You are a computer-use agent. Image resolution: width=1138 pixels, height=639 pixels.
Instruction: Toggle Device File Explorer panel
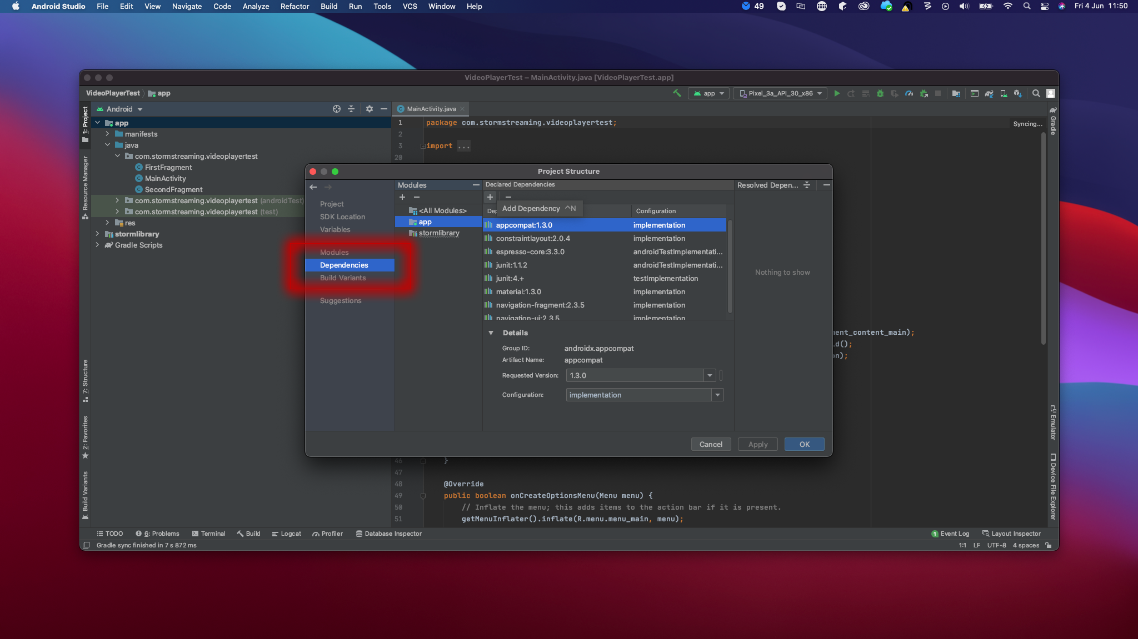[x=1052, y=487]
